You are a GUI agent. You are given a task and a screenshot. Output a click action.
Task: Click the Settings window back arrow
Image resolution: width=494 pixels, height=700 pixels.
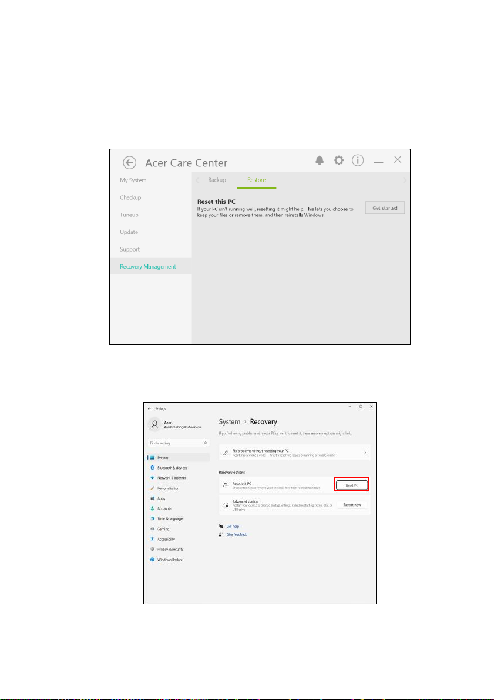[150, 408]
